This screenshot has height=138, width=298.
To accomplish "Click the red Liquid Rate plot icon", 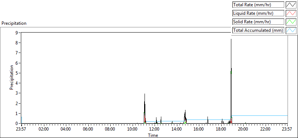I will tap(291, 13).
